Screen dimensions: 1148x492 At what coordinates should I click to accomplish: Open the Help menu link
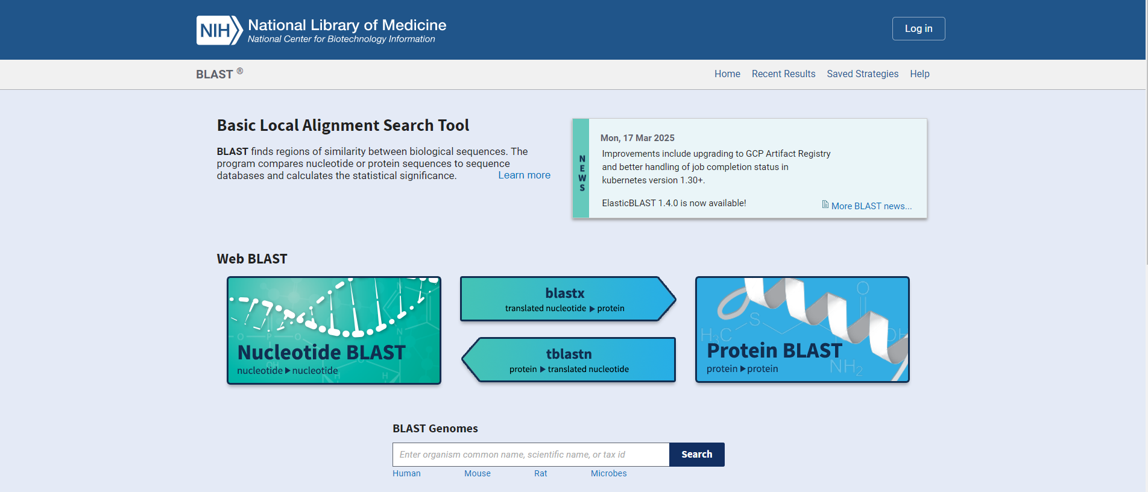click(x=919, y=74)
